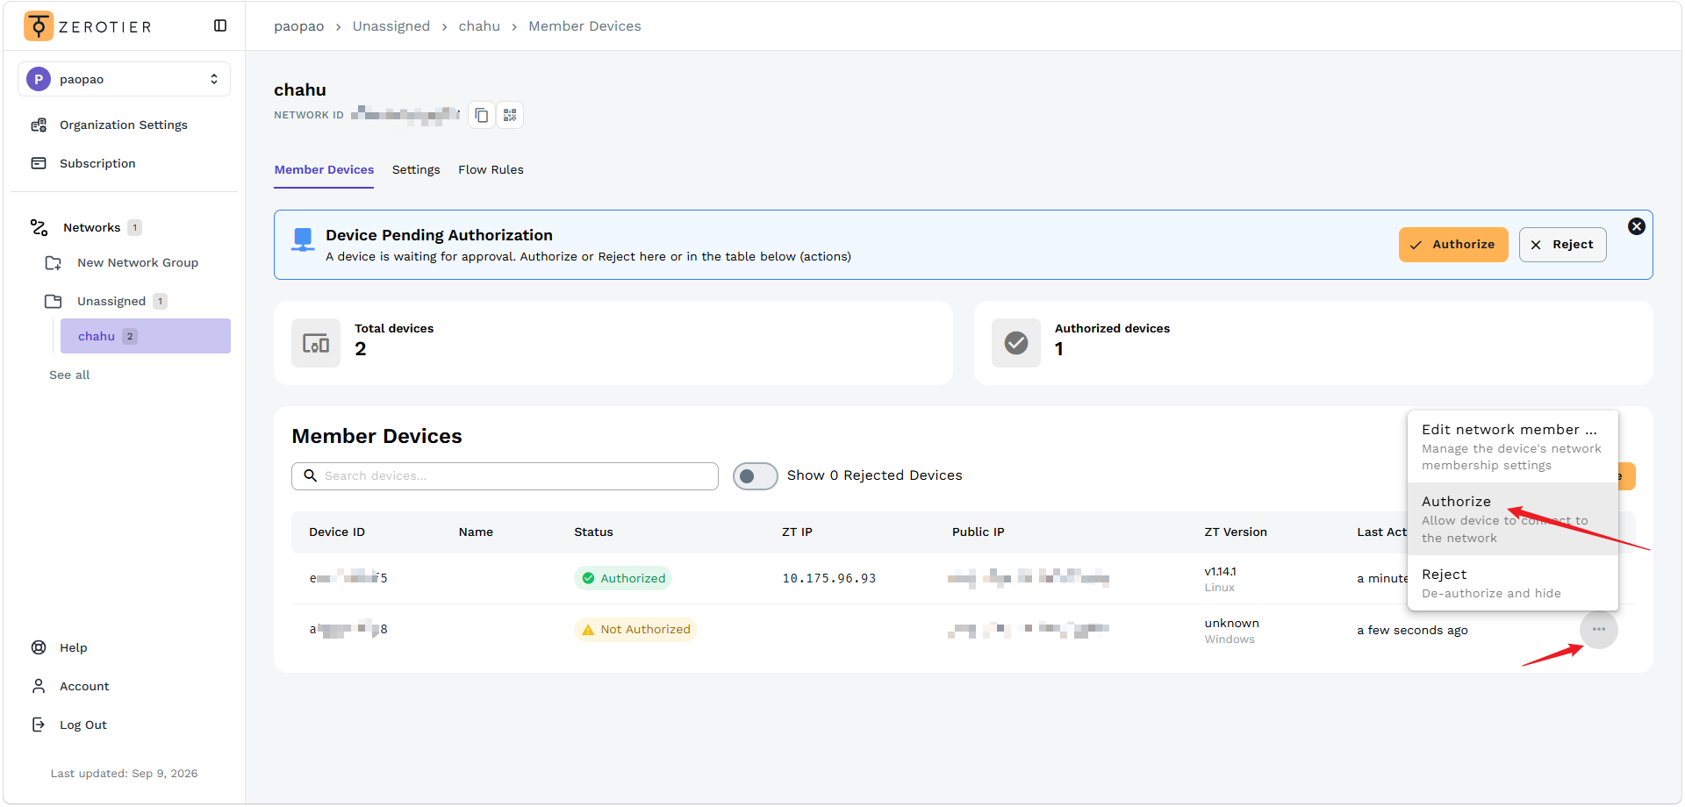The height and width of the screenshot is (807, 1685).
Task: Copy the network ID
Action: pyautogui.click(x=482, y=115)
